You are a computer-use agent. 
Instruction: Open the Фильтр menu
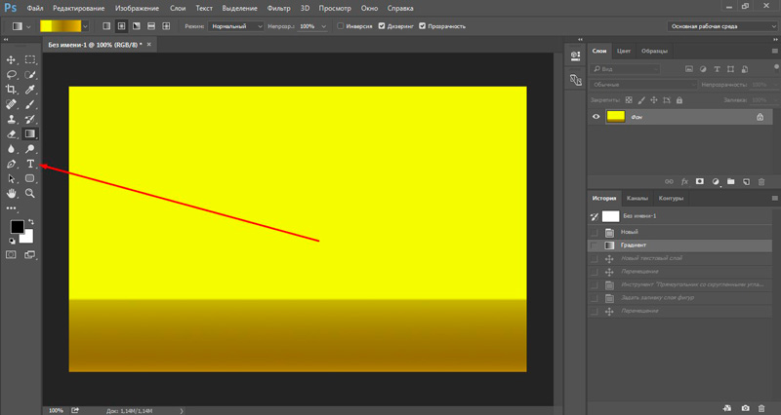point(278,8)
